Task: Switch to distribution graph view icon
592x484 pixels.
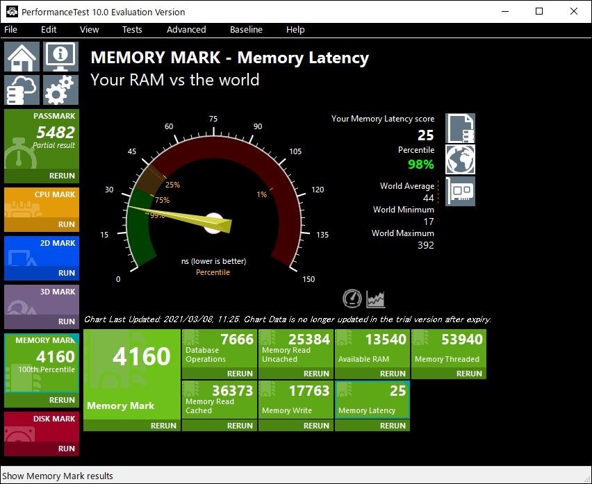Action: (375, 299)
